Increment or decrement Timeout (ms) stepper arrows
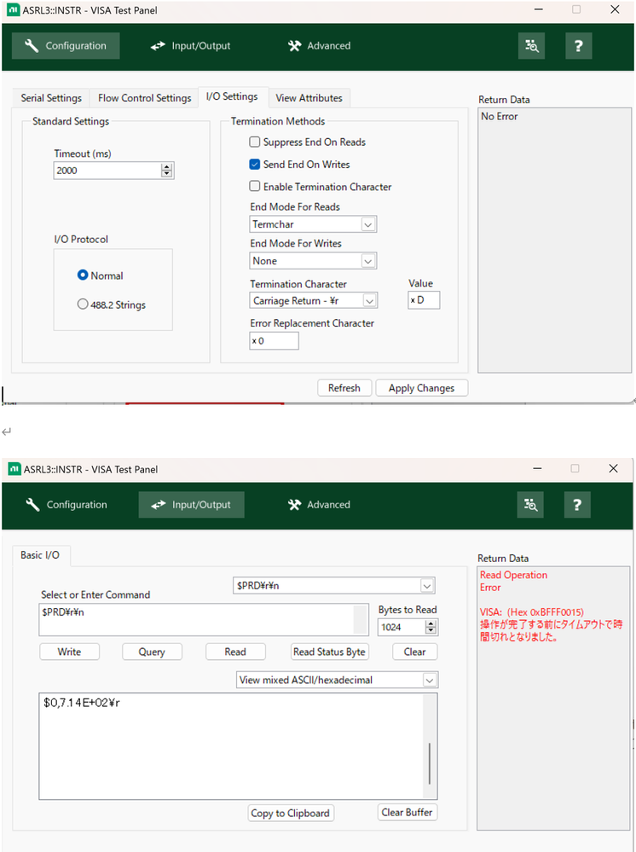This screenshot has width=636, height=852. (x=167, y=171)
